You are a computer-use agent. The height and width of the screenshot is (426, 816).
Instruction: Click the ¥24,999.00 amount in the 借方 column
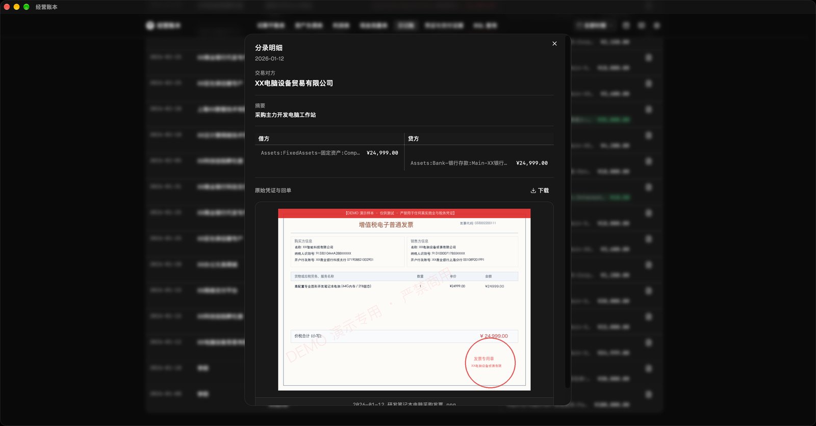tap(382, 153)
